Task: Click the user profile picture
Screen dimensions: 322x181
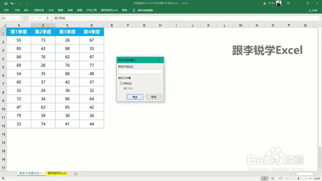Action: (x=279, y=3)
